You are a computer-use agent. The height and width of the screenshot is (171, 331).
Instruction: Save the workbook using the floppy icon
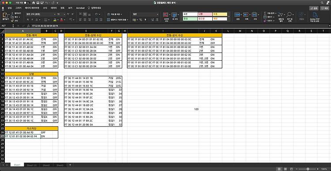(38, 3)
